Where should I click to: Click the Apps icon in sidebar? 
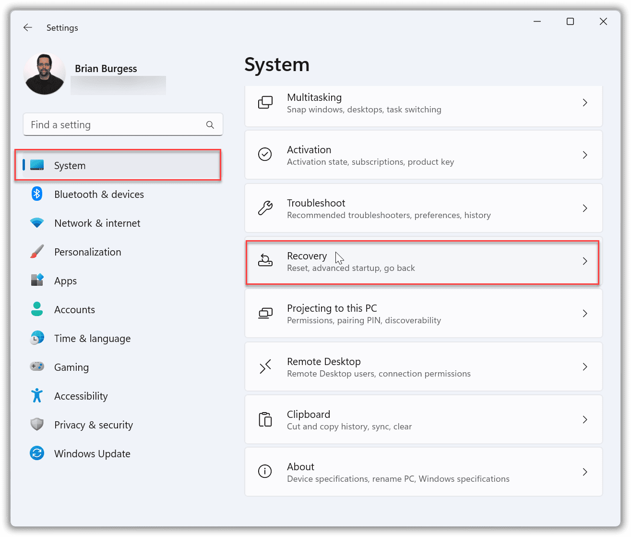pyautogui.click(x=37, y=281)
